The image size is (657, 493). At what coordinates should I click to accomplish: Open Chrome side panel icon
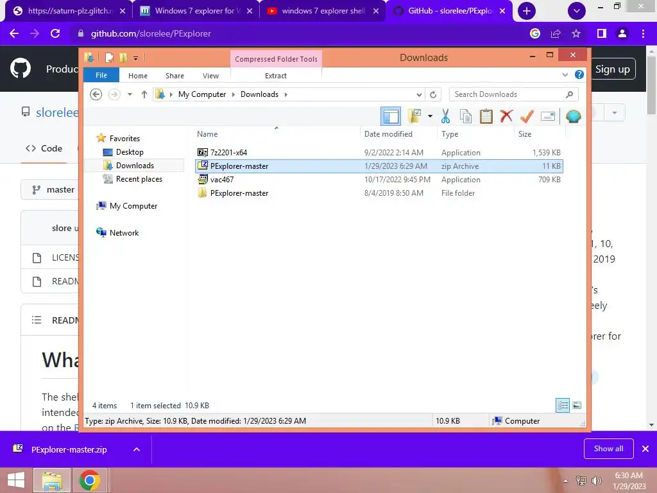click(x=602, y=33)
